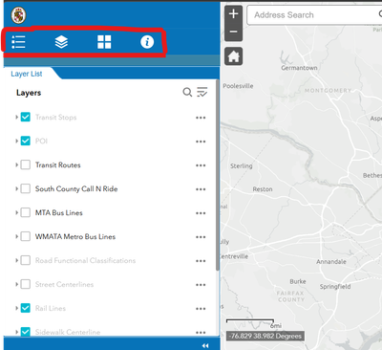Expand the Transit Stops layer
382x350 pixels.
(16, 117)
